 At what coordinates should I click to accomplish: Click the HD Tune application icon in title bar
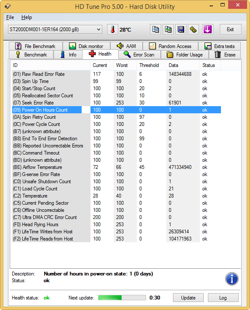click(8, 6)
